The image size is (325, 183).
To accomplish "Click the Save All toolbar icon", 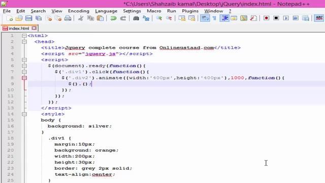I will click(39, 18).
